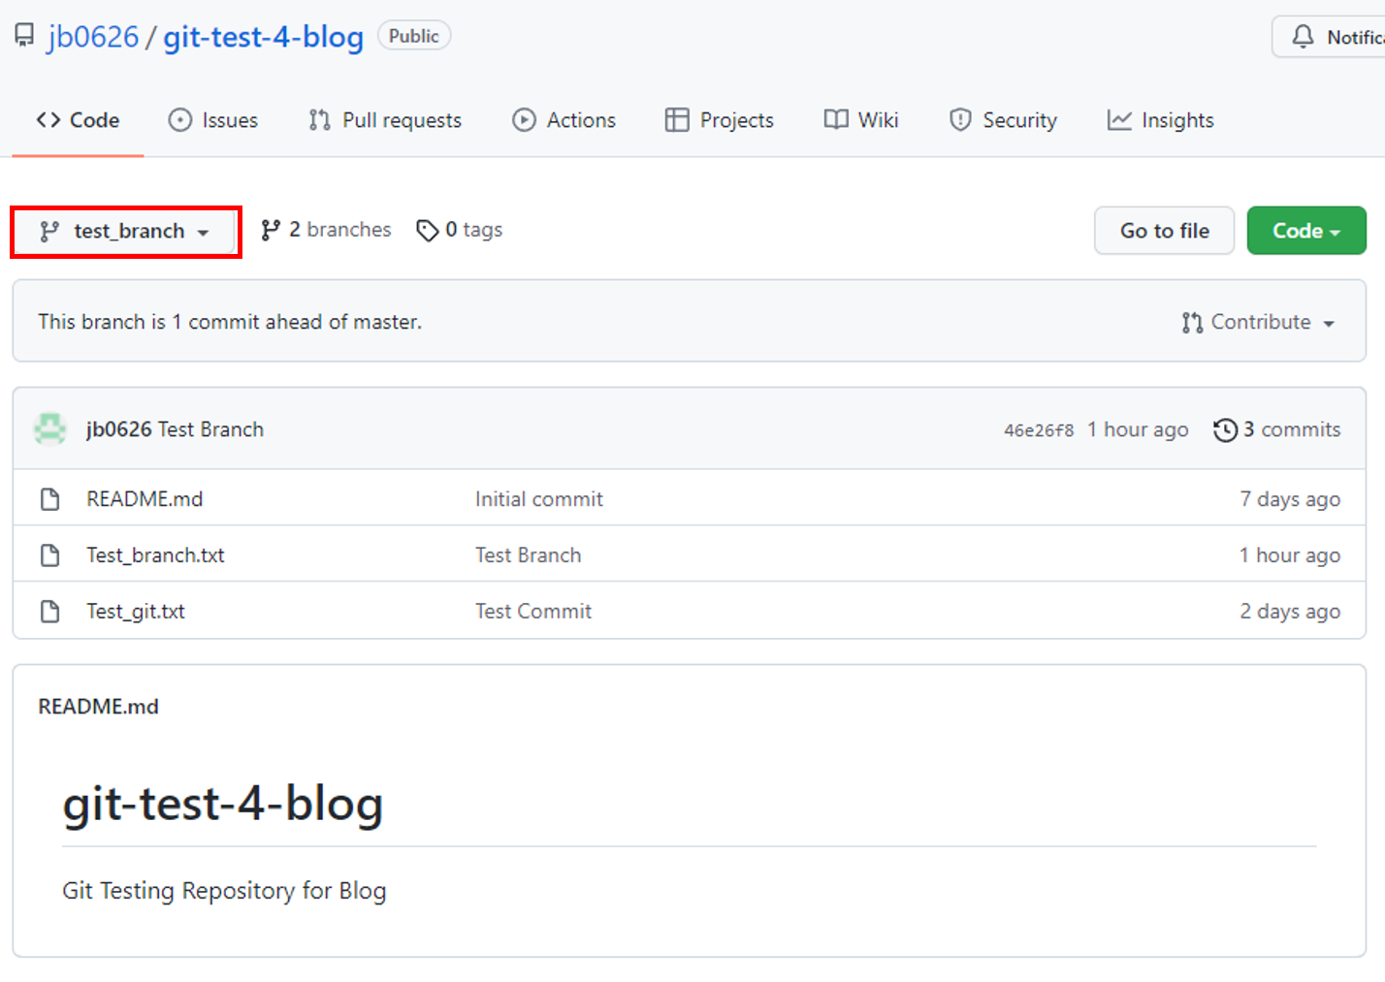1385x982 pixels.
Task: Click the '7 days ago' timestamp
Action: 1290,499
